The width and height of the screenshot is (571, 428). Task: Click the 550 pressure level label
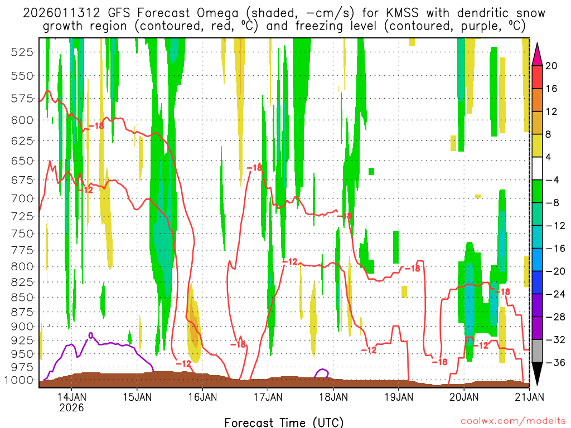point(22,76)
